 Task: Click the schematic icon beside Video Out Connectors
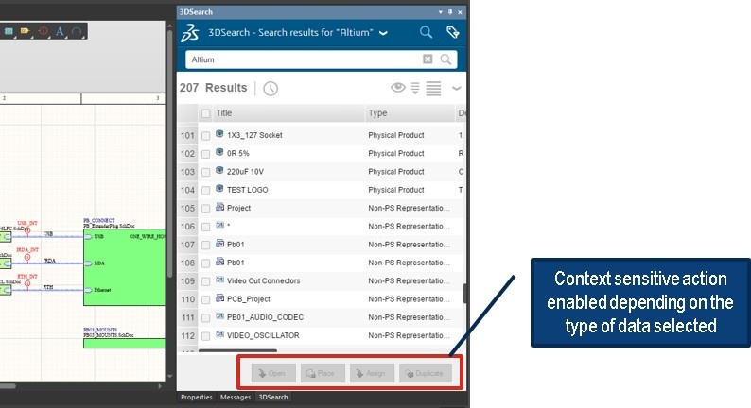click(x=219, y=280)
